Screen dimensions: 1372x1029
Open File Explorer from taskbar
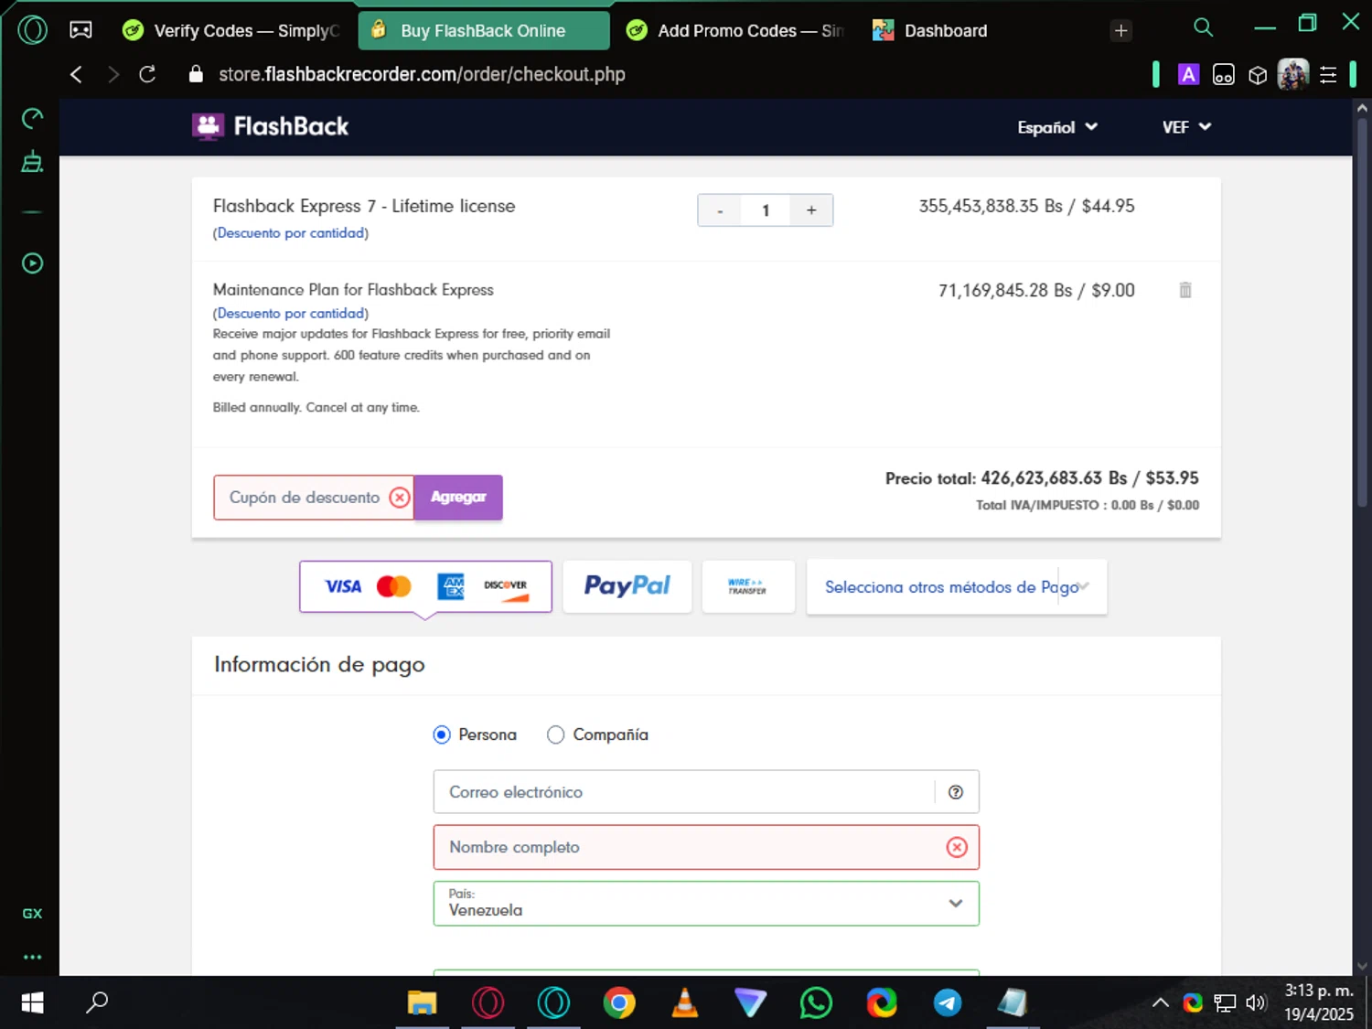(x=422, y=1002)
